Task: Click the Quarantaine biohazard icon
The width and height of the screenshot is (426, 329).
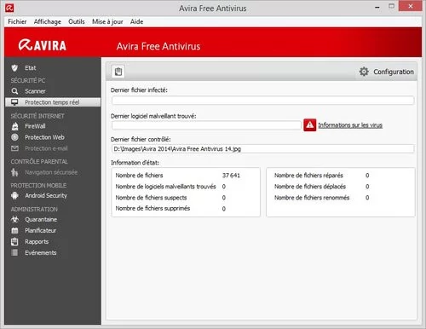Action: [14, 219]
